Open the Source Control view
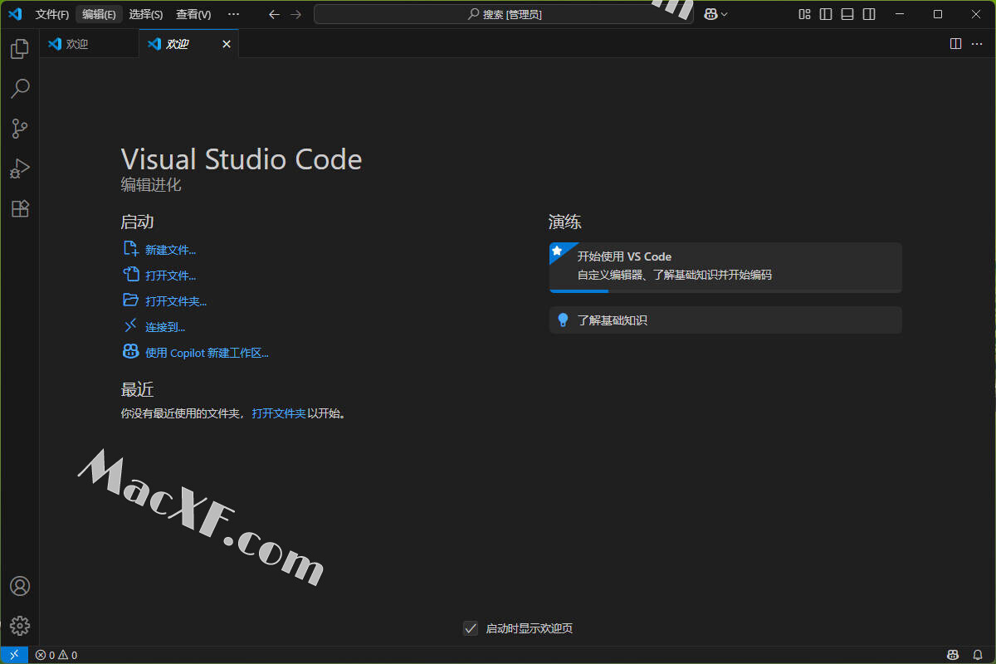Image resolution: width=996 pixels, height=664 pixels. [20, 129]
